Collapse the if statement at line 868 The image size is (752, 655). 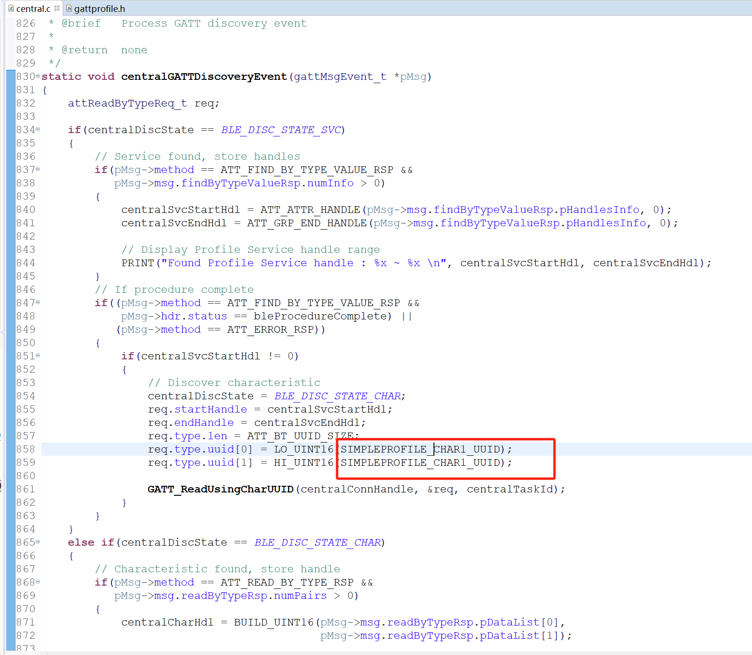38,582
